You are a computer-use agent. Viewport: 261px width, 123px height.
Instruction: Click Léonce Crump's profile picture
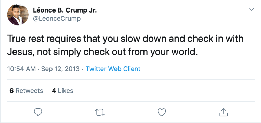[18, 15]
